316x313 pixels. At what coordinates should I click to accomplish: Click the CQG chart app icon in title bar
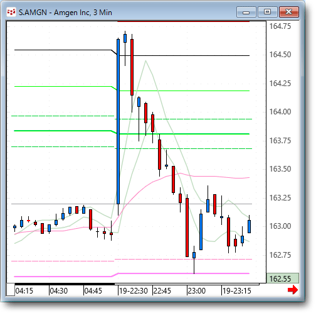(11, 12)
